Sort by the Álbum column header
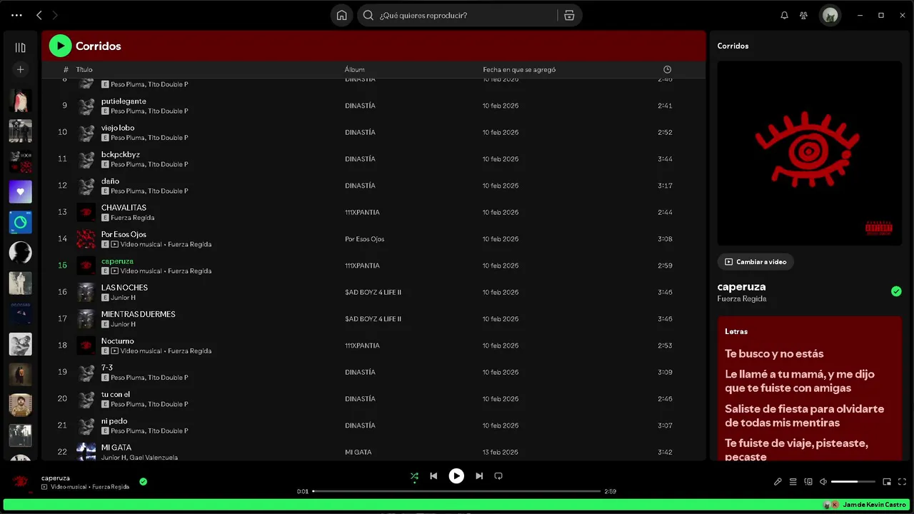 pyautogui.click(x=355, y=69)
